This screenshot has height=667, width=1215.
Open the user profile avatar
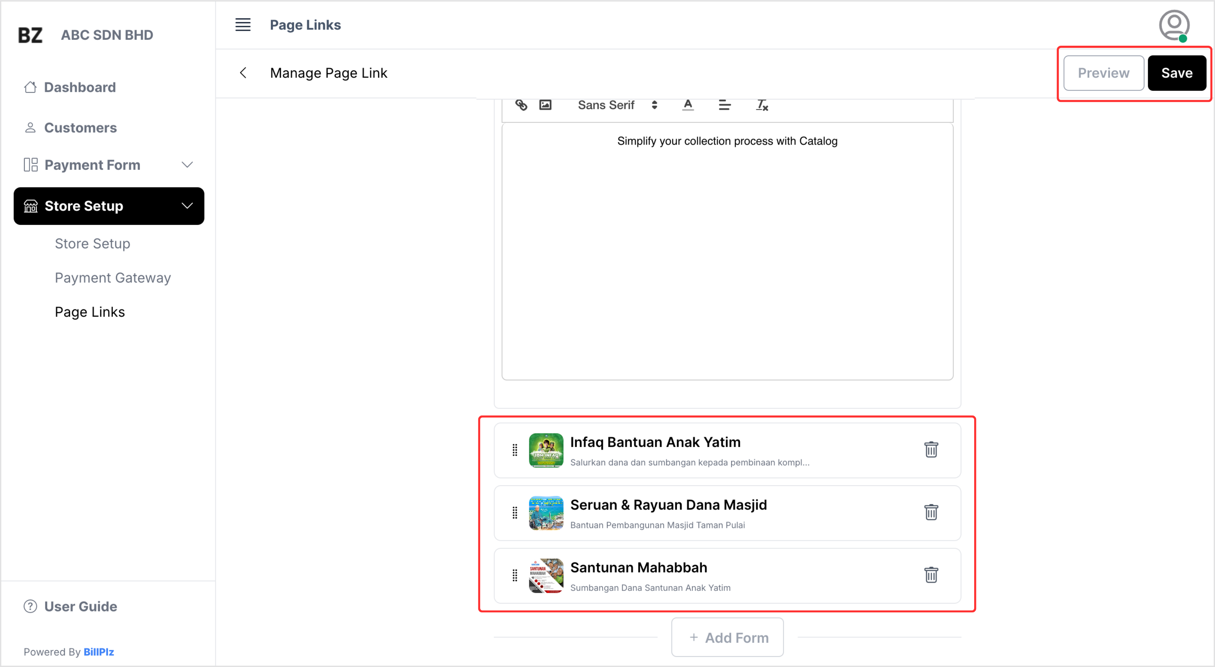[1173, 25]
